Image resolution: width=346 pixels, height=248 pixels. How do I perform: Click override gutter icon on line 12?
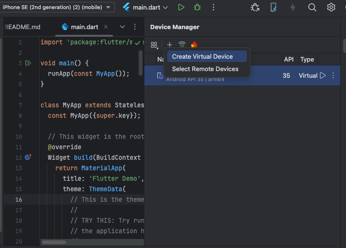(x=28, y=157)
